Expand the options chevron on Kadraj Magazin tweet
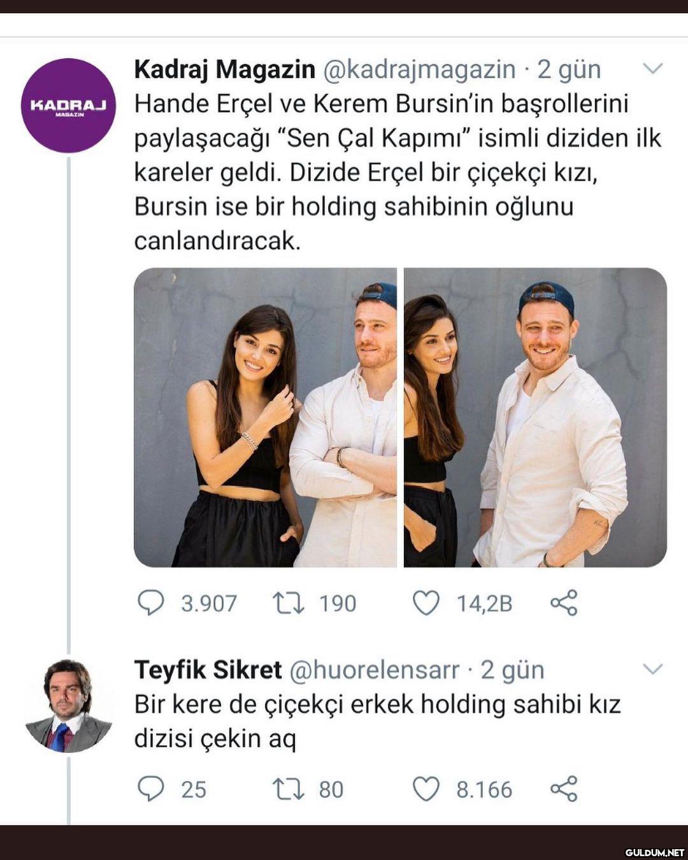The image size is (688, 860). pos(654,68)
